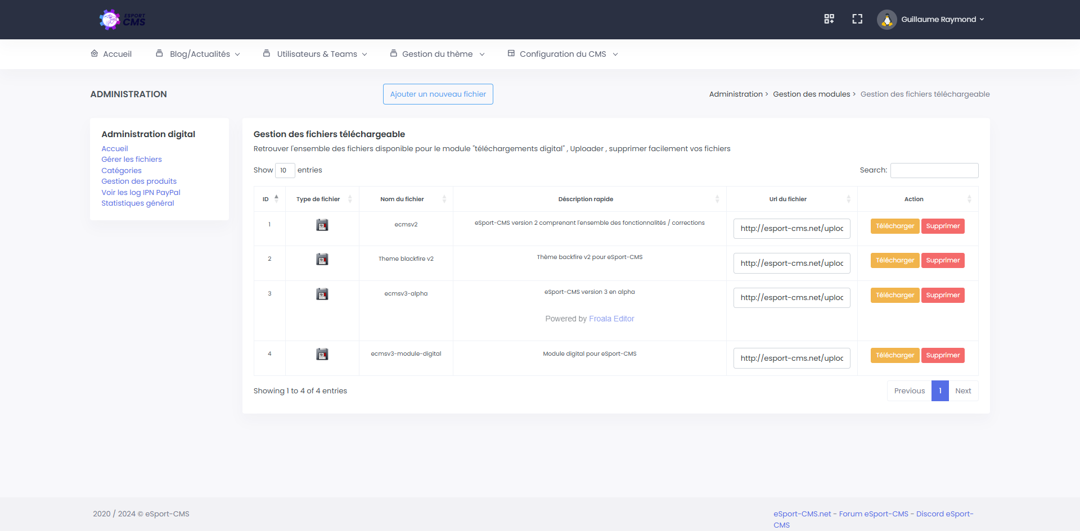Sort table by Type de fichier column
Image resolution: width=1080 pixels, height=531 pixels.
322,199
